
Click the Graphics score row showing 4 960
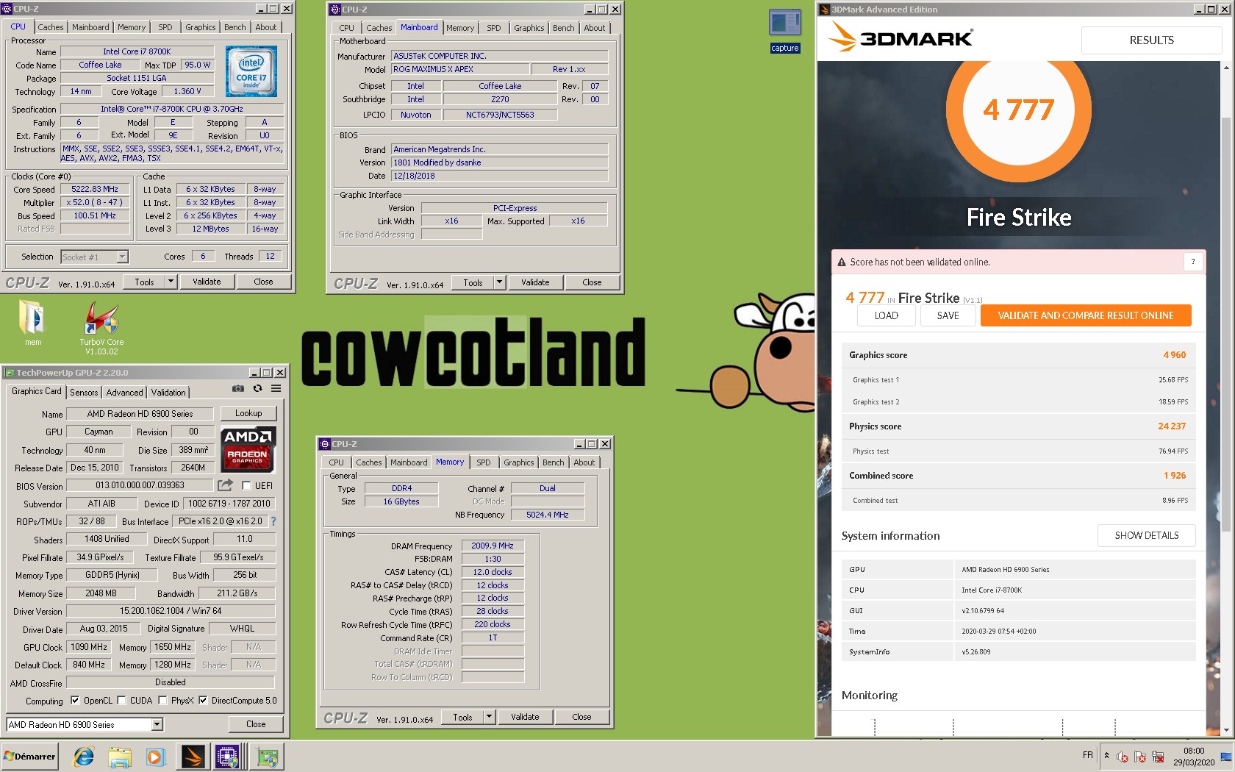(x=1018, y=355)
